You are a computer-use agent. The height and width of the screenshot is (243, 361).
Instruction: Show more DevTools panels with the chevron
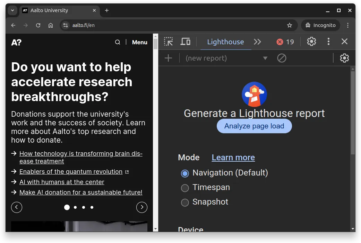(x=257, y=42)
